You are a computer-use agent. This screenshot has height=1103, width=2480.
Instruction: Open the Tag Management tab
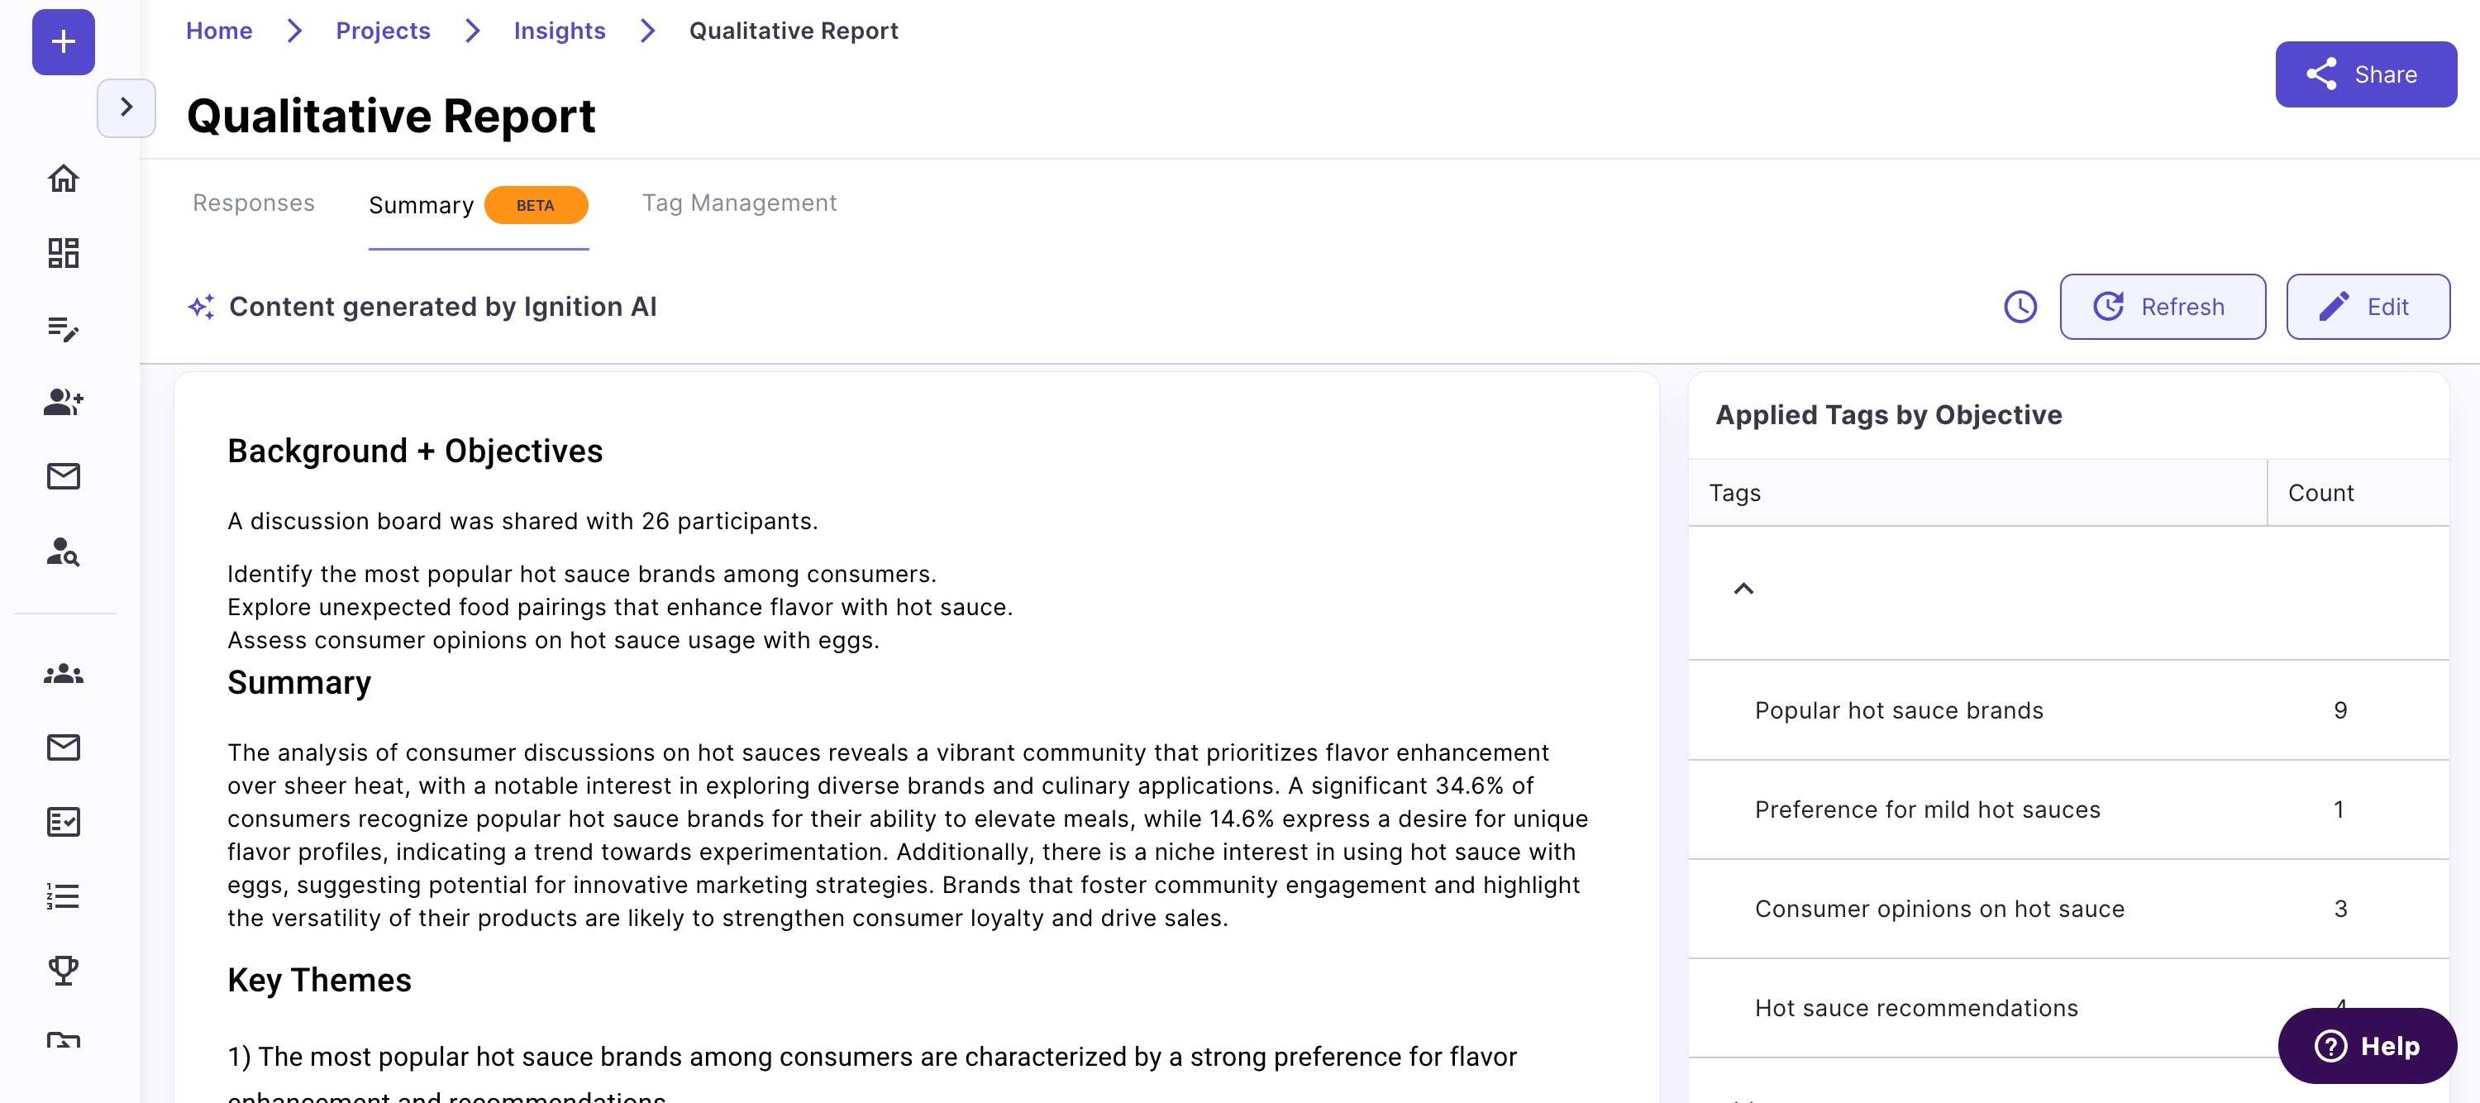739,203
